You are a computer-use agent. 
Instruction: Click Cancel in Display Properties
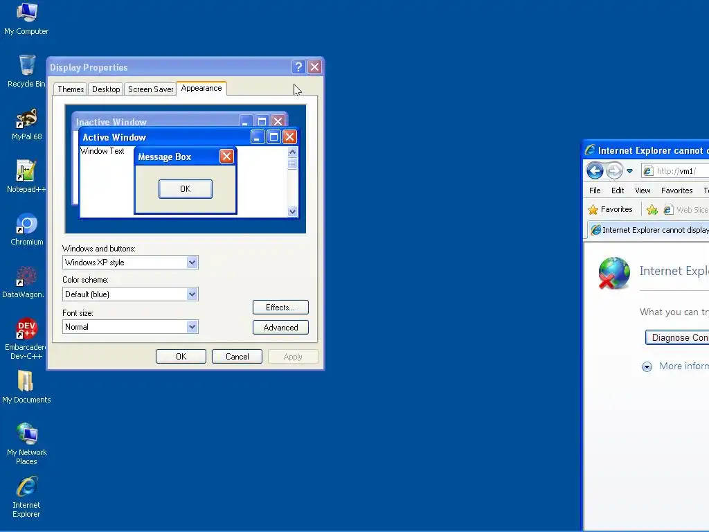[237, 357]
